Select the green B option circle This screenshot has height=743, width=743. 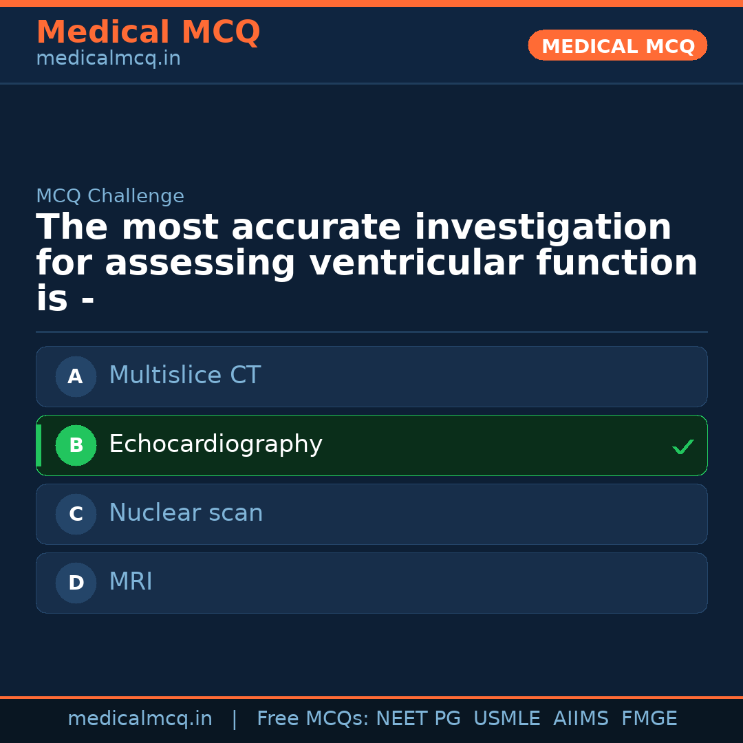tap(76, 445)
